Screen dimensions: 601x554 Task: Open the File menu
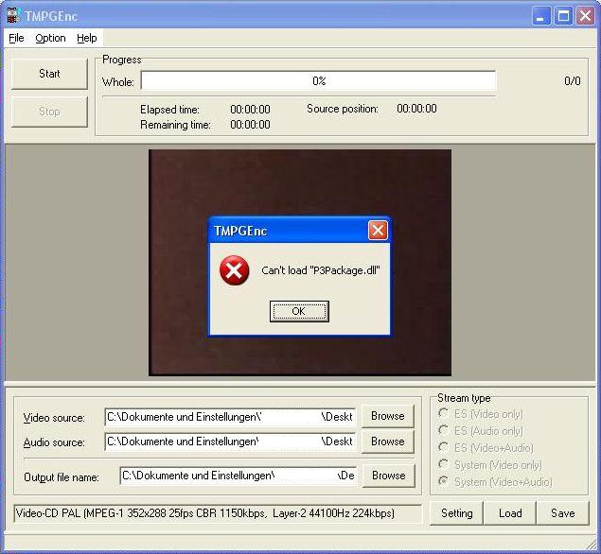tap(16, 38)
